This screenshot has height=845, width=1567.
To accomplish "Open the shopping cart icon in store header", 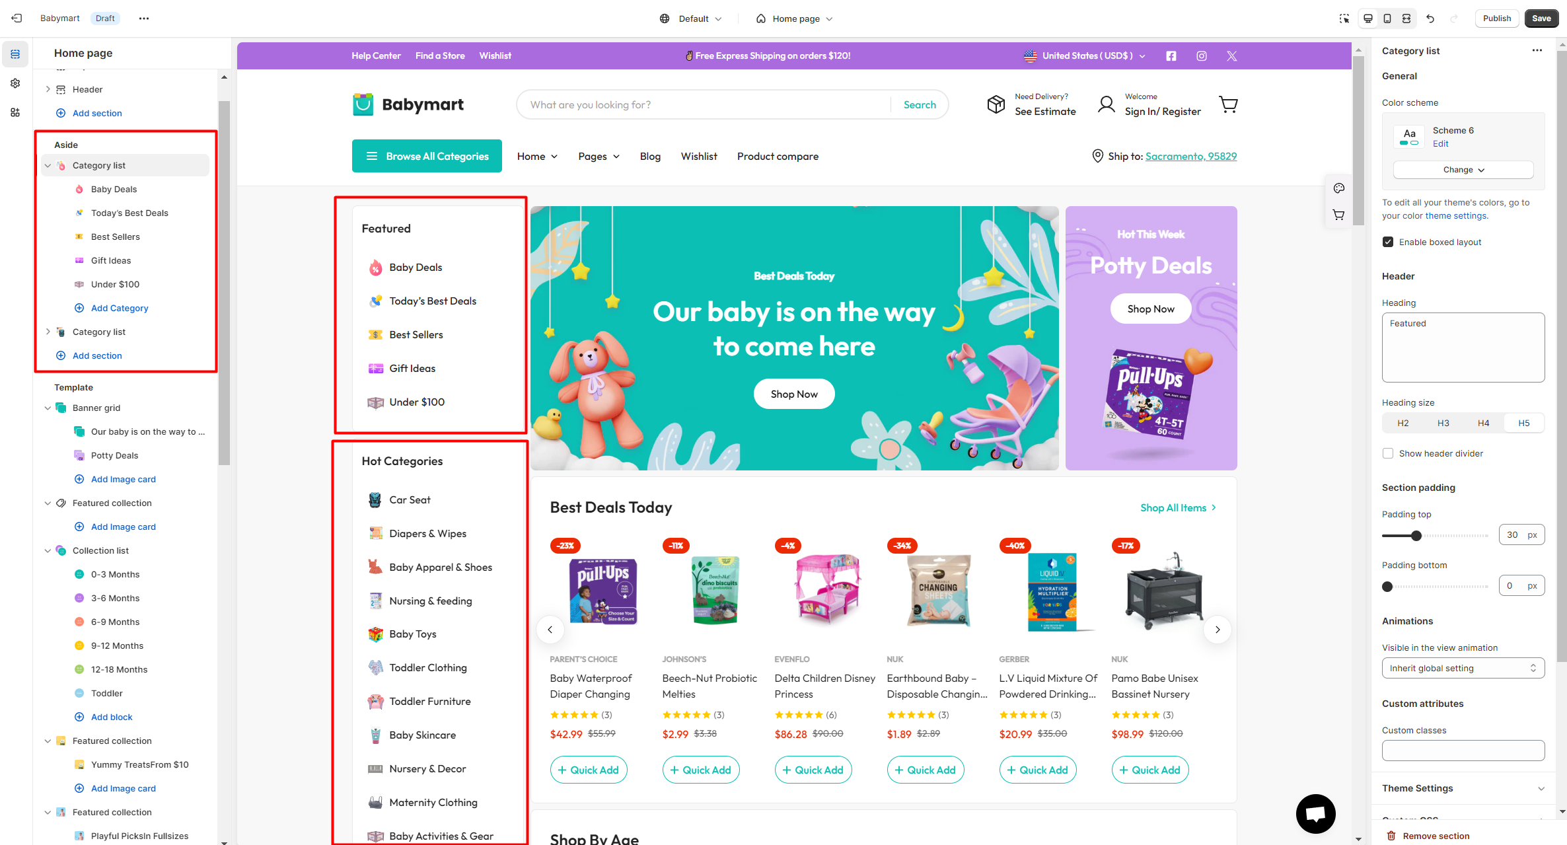I will coord(1228,104).
